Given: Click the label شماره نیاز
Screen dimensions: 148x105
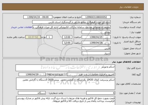Looking at the screenshot, I should 135,17.
